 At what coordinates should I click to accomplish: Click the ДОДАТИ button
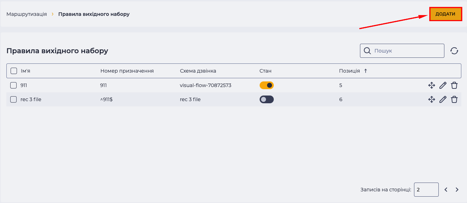coord(445,14)
